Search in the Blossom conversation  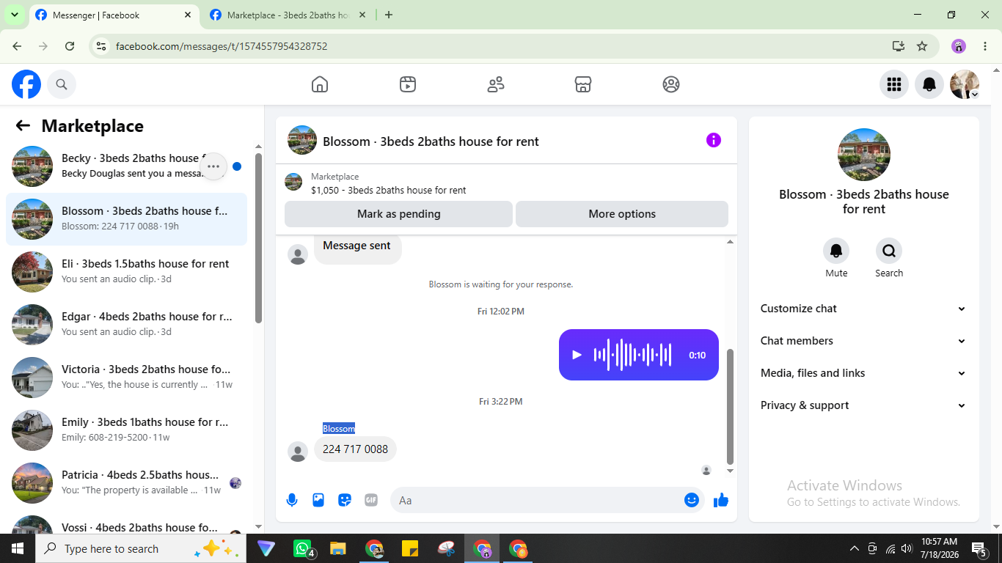tap(889, 251)
